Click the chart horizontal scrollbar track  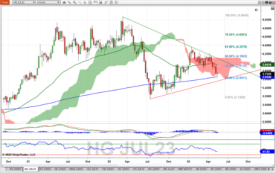(x=138, y=165)
